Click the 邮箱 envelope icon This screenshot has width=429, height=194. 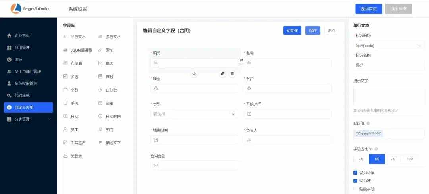(100, 103)
